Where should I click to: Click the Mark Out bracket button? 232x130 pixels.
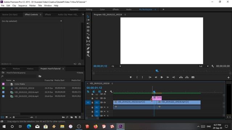142,77
